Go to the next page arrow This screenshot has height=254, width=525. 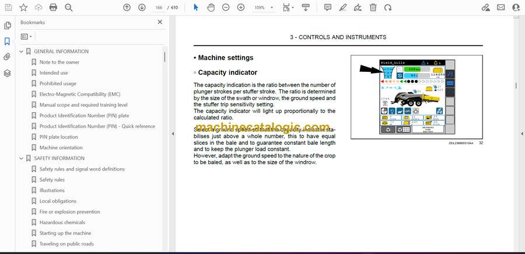(142, 8)
